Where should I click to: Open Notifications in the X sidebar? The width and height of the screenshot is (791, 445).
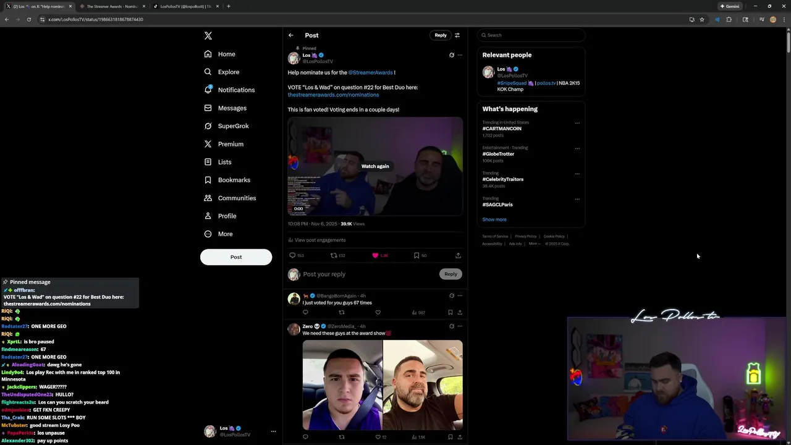(229, 90)
